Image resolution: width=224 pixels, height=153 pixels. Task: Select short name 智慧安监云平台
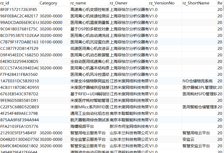coord(199,146)
